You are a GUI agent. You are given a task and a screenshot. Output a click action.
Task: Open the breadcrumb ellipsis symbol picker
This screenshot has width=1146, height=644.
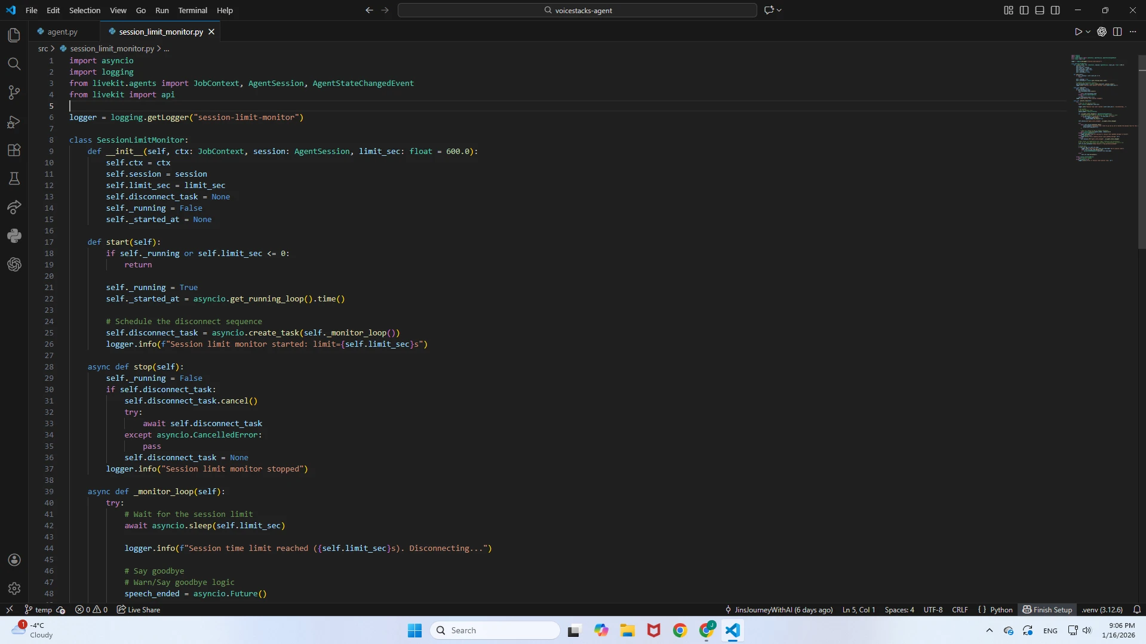pos(167,48)
